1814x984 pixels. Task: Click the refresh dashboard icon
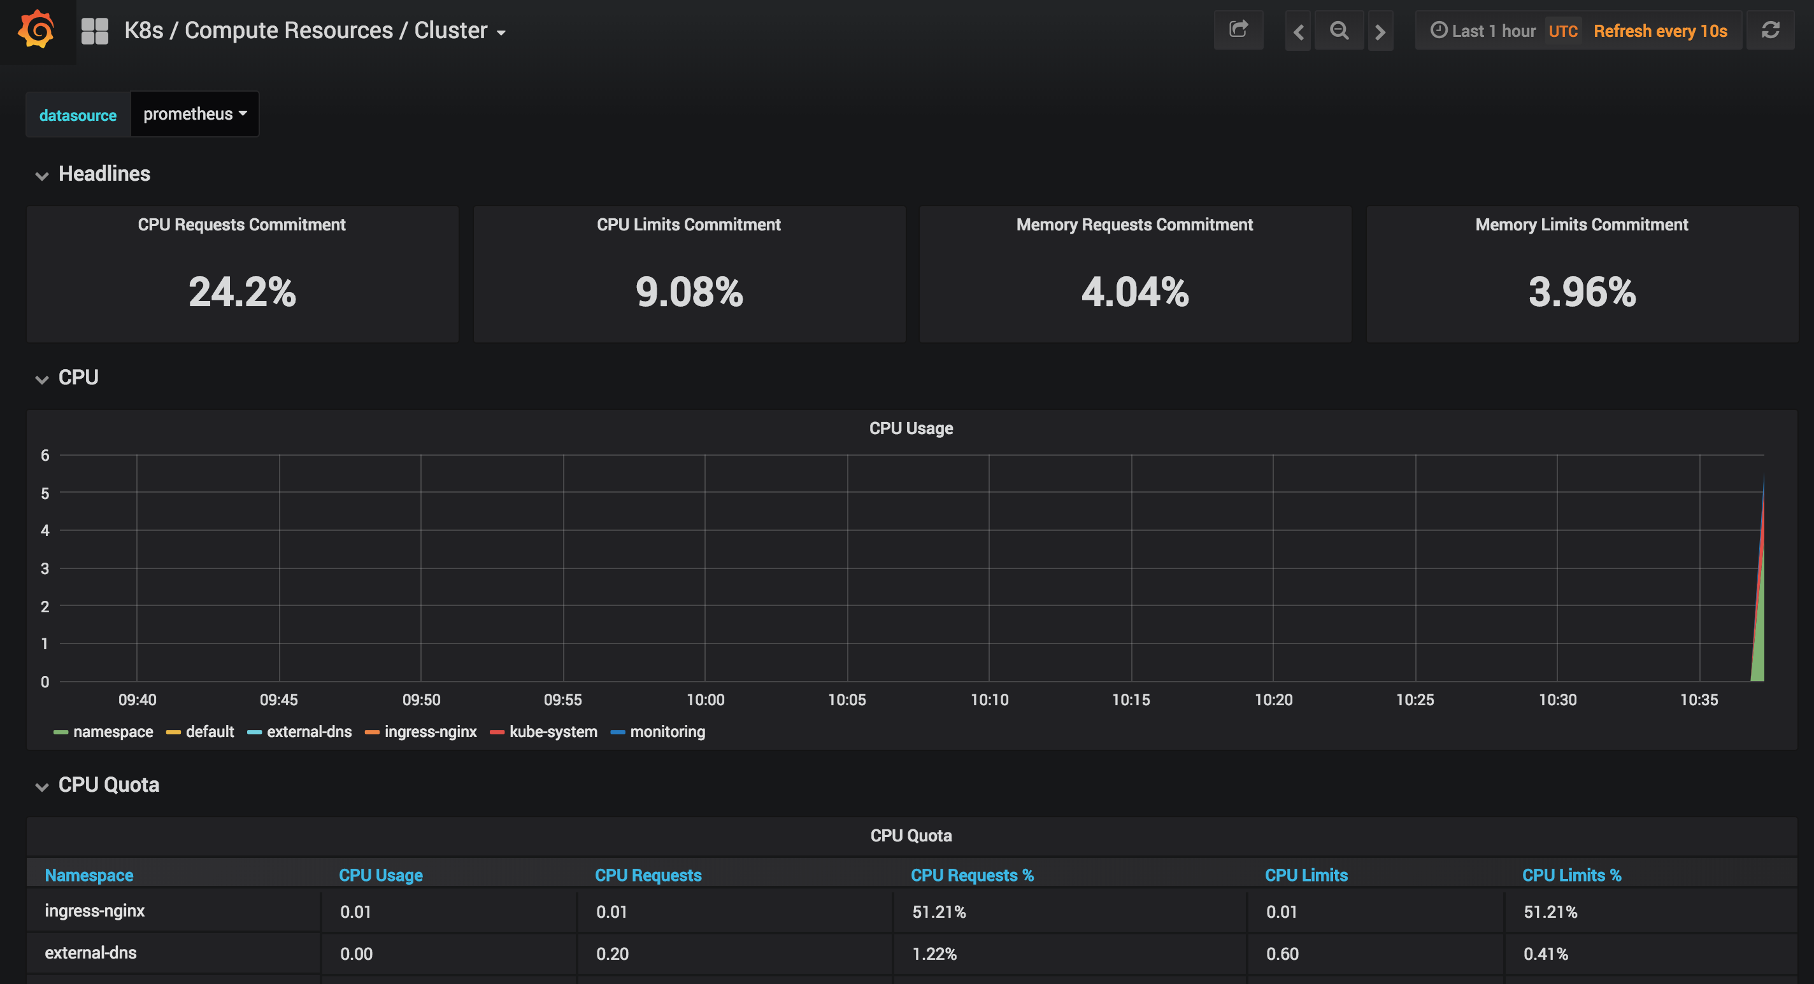[x=1771, y=29]
